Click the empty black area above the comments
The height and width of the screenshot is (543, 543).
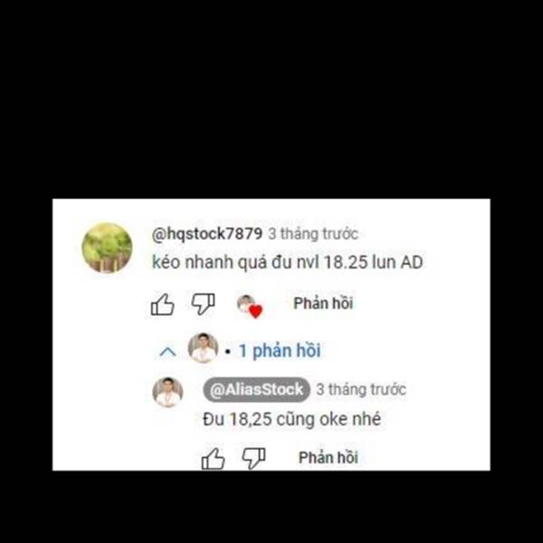271,99
